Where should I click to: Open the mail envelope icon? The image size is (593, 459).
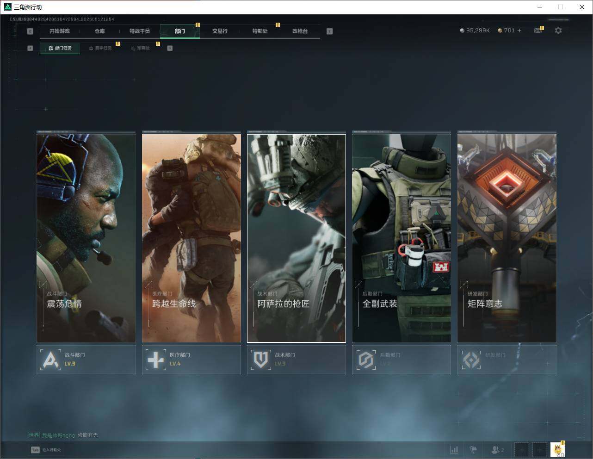click(537, 31)
